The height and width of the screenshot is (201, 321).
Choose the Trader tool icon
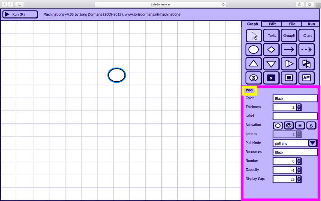point(307,64)
